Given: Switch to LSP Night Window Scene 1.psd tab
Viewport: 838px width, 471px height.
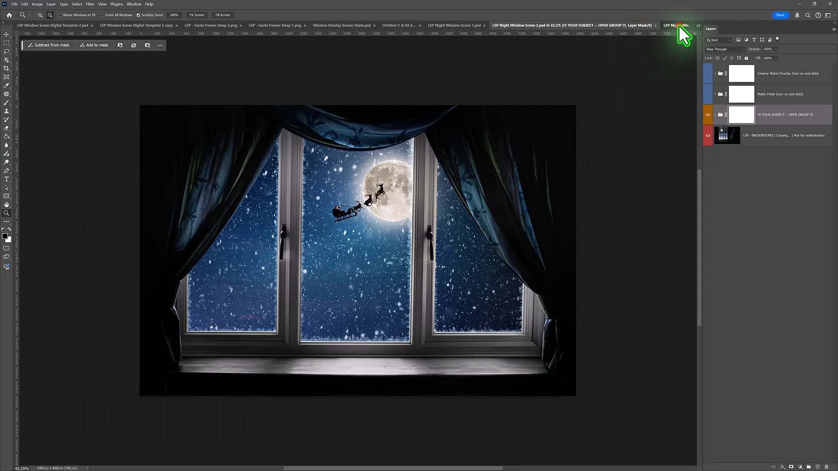Looking at the screenshot, I should coord(454,25).
